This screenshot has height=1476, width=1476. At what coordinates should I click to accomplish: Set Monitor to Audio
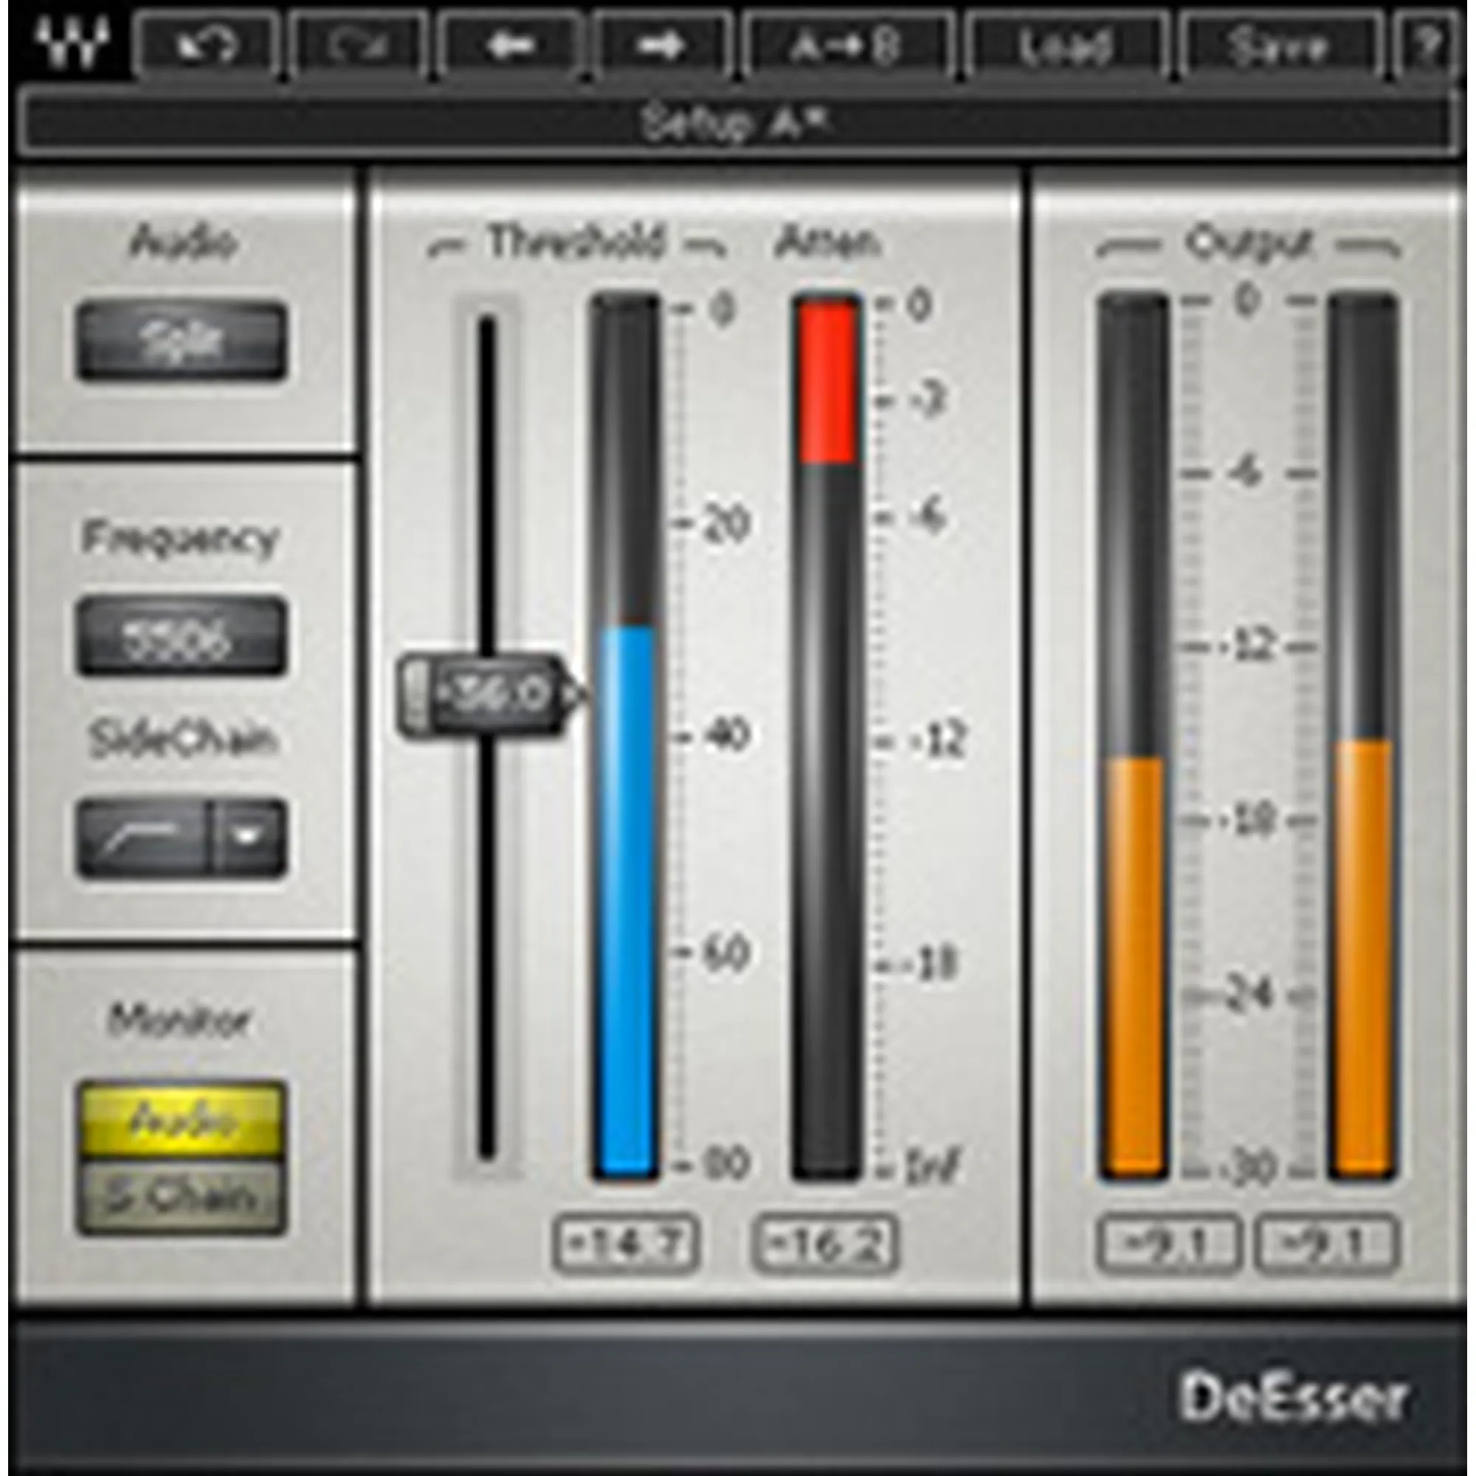[181, 1120]
